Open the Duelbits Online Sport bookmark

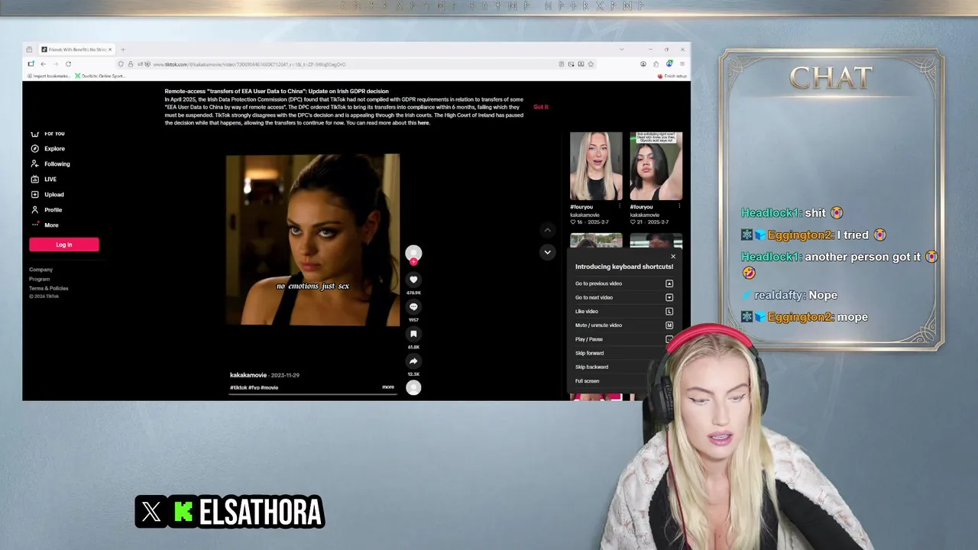pos(99,76)
